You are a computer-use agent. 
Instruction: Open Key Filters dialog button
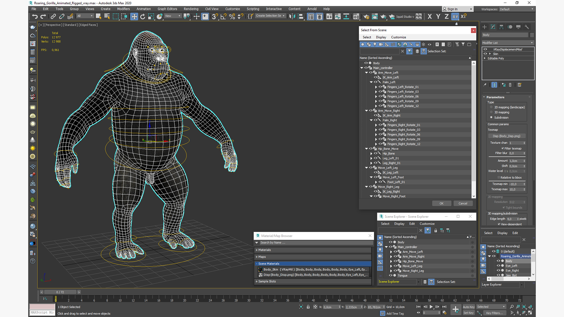coord(494,313)
